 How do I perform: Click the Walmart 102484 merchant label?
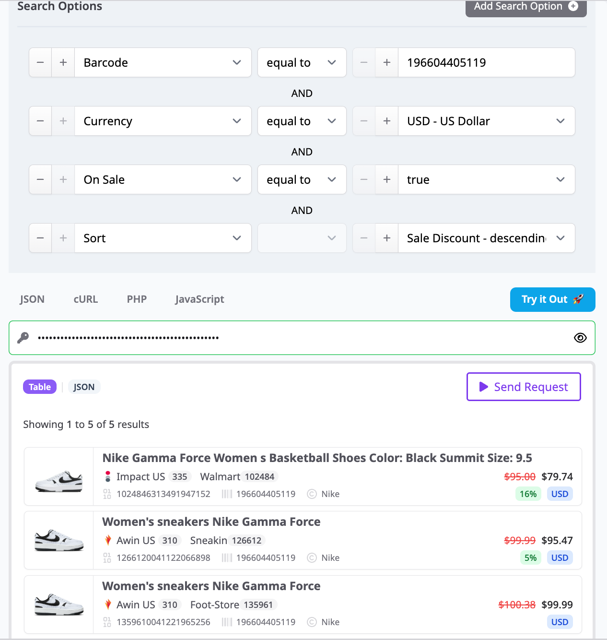pos(239,476)
